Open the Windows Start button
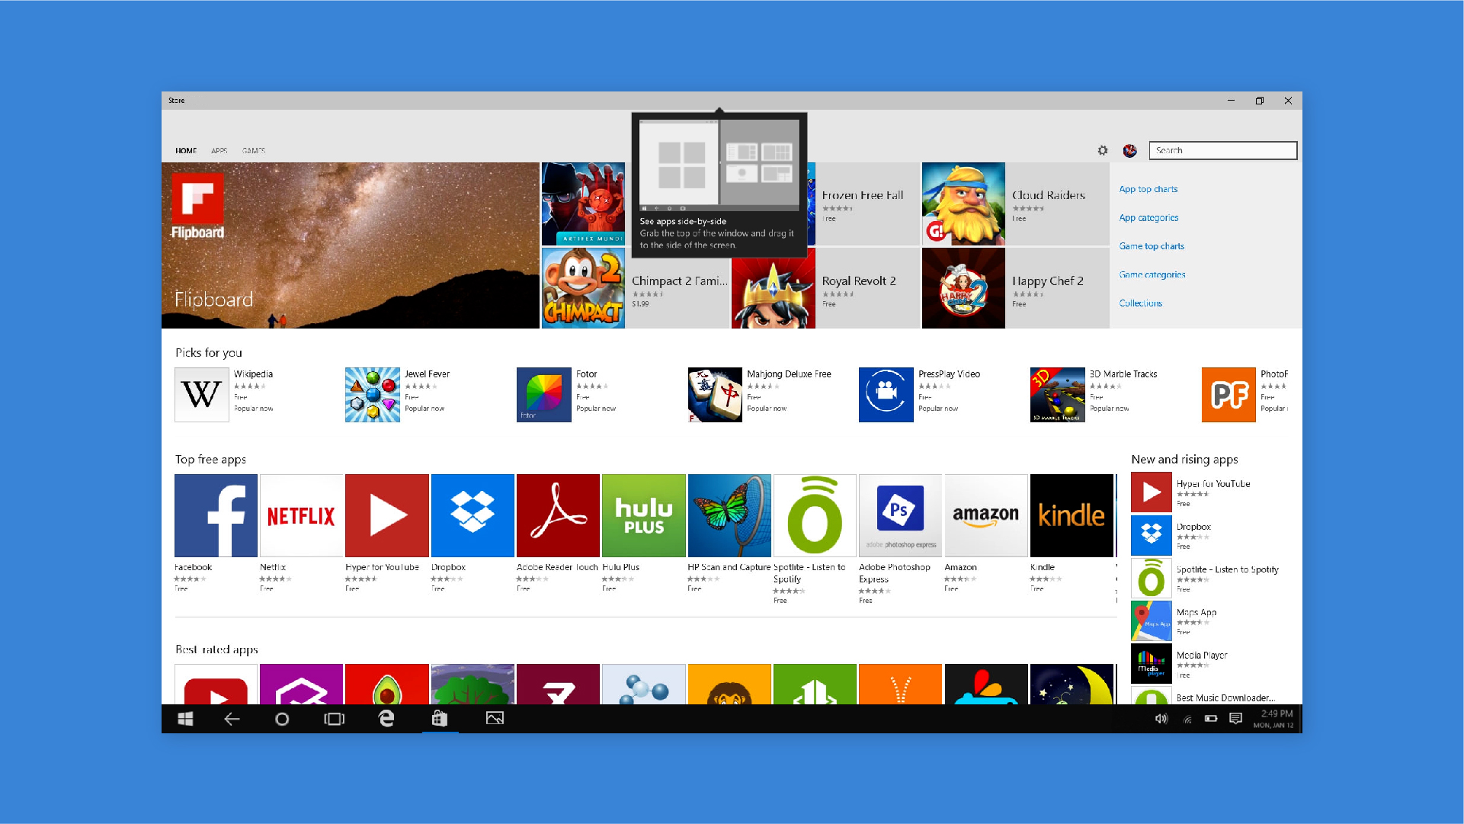Viewport: 1464px width, 824px height. 185,719
